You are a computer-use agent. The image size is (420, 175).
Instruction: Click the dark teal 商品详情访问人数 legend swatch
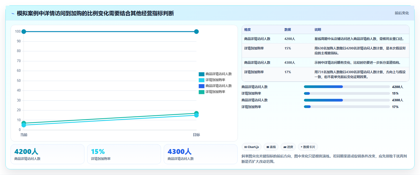[x=202, y=74]
